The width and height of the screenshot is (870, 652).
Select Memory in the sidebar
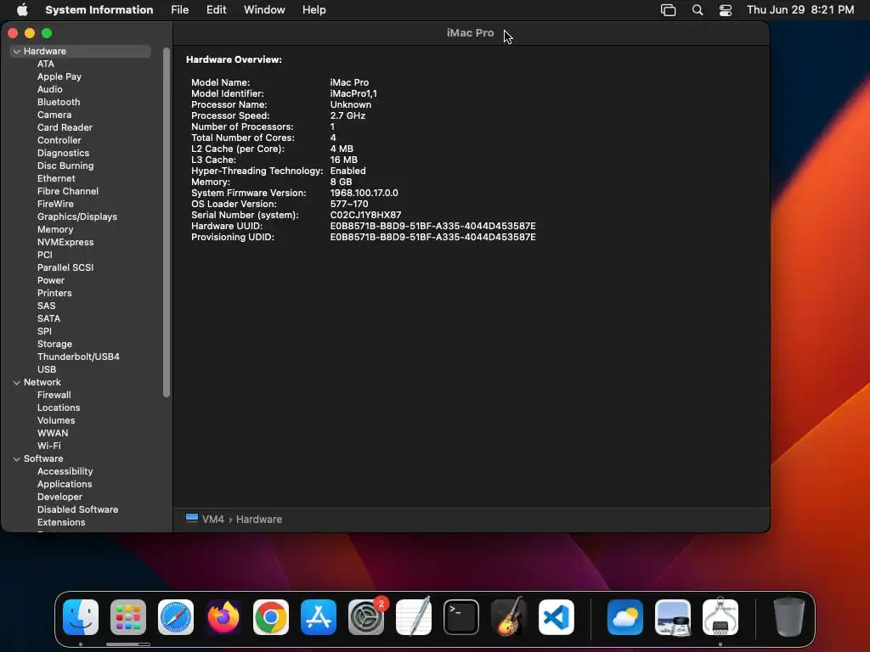click(55, 229)
